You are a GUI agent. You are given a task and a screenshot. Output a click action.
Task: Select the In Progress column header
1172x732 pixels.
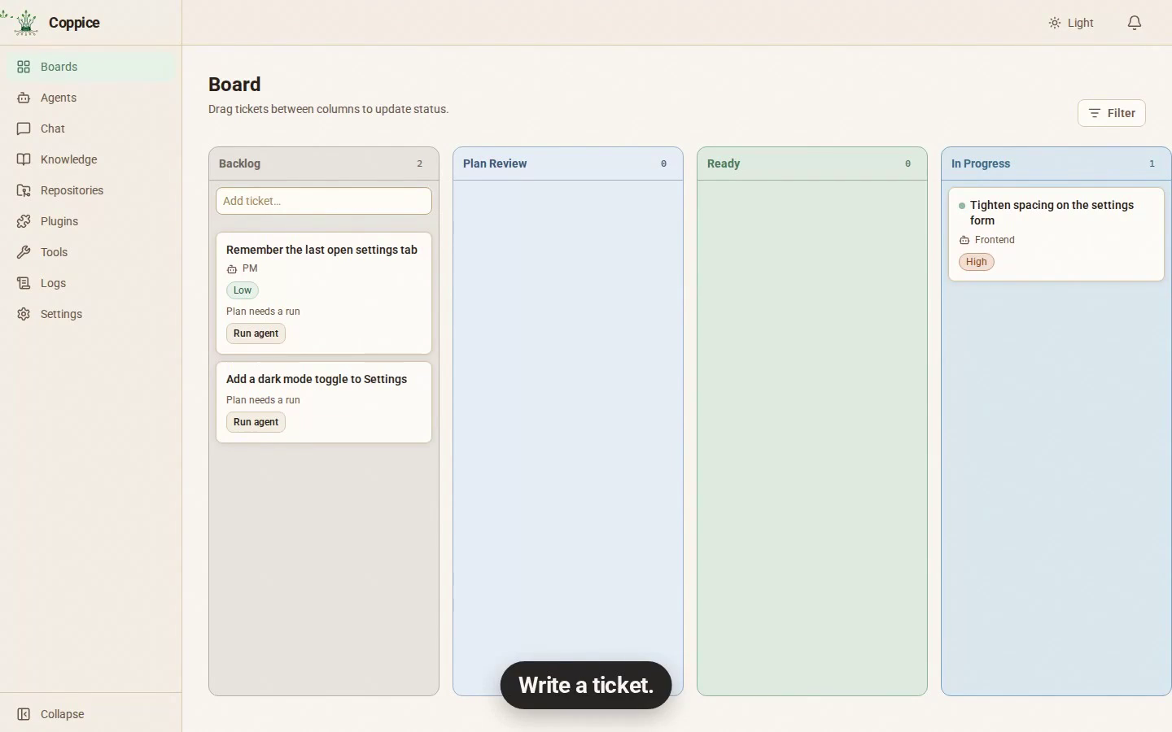1056,163
